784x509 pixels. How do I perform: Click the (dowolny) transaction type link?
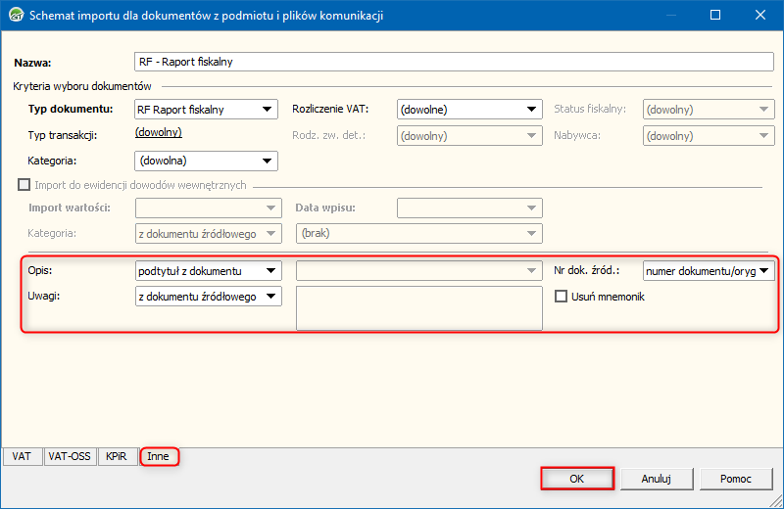coord(158,133)
